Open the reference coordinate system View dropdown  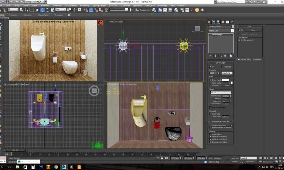pyautogui.click(x=61, y=9)
